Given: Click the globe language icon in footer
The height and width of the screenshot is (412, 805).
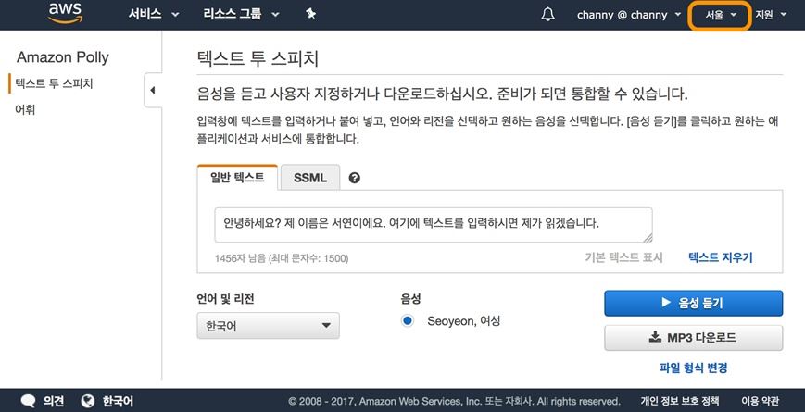Looking at the screenshot, I should point(88,401).
